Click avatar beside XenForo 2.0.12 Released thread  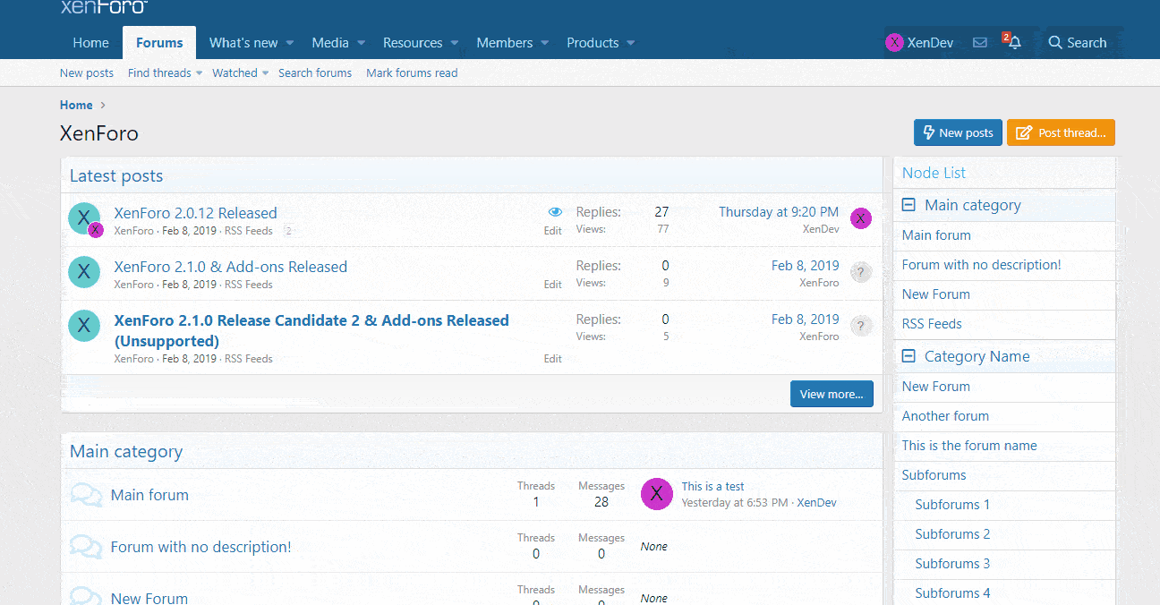tap(84, 217)
